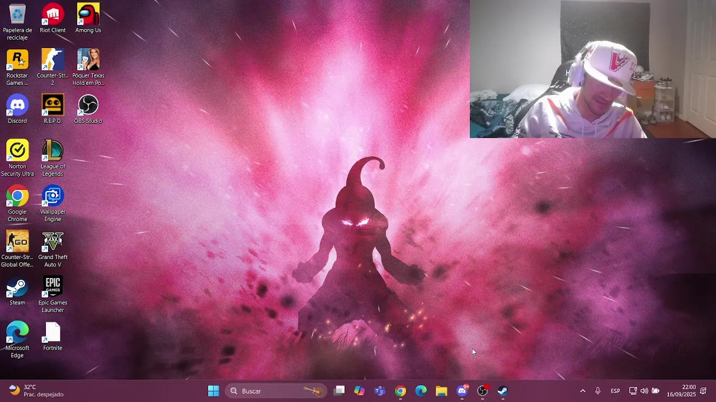This screenshot has width=716, height=402.
Task: Open the Papelera de reciclaje desktop icon
Action: click(x=17, y=22)
